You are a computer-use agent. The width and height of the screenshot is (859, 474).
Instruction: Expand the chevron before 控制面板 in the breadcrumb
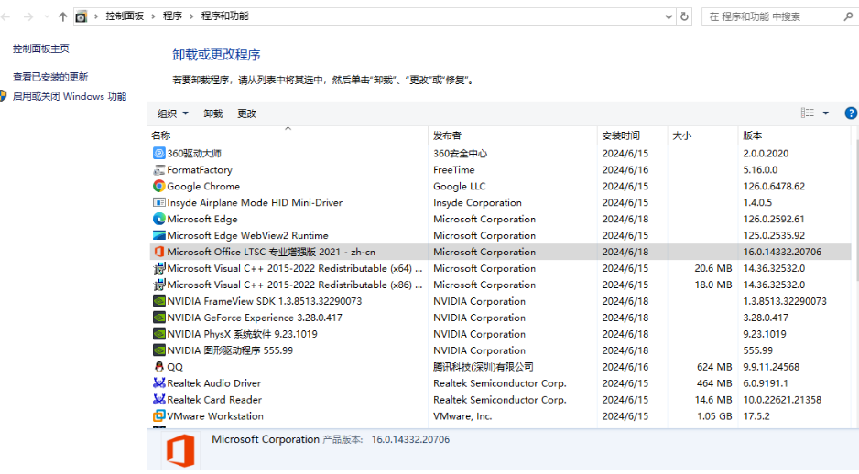[96, 16]
